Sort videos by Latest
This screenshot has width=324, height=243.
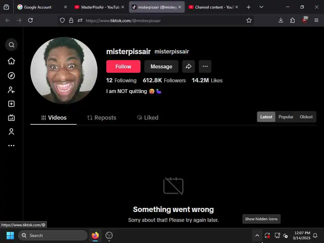click(266, 117)
